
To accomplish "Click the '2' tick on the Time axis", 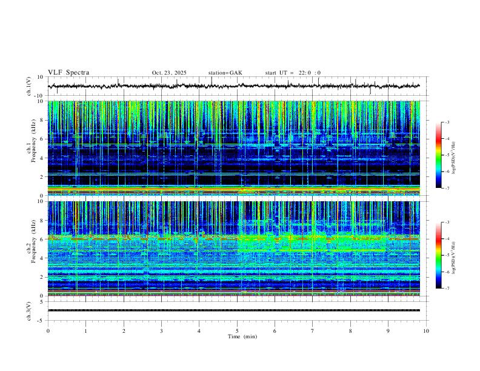I will [124, 331].
